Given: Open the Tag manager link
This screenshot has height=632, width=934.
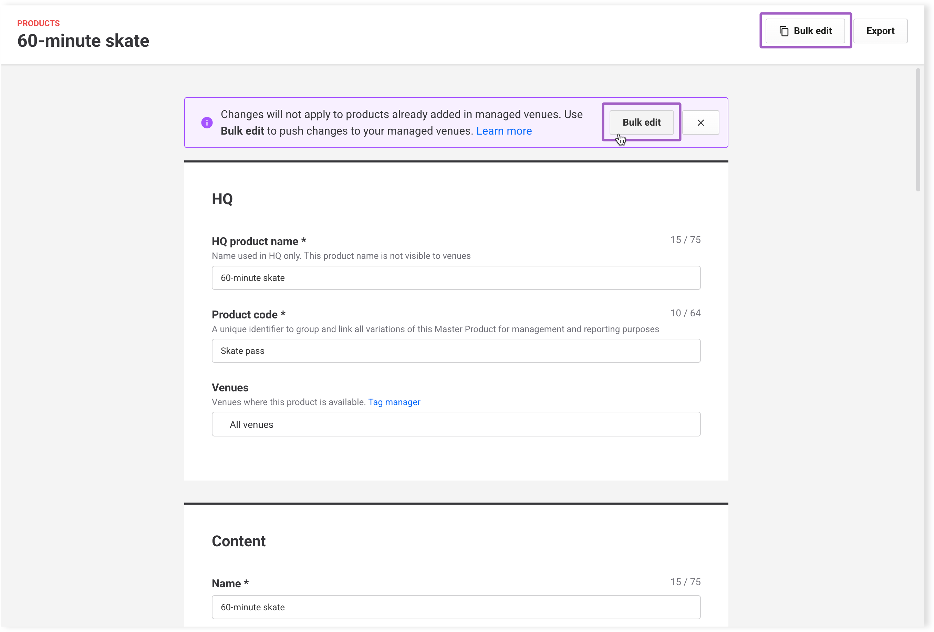Looking at the screenshot, I should [394, 402].
